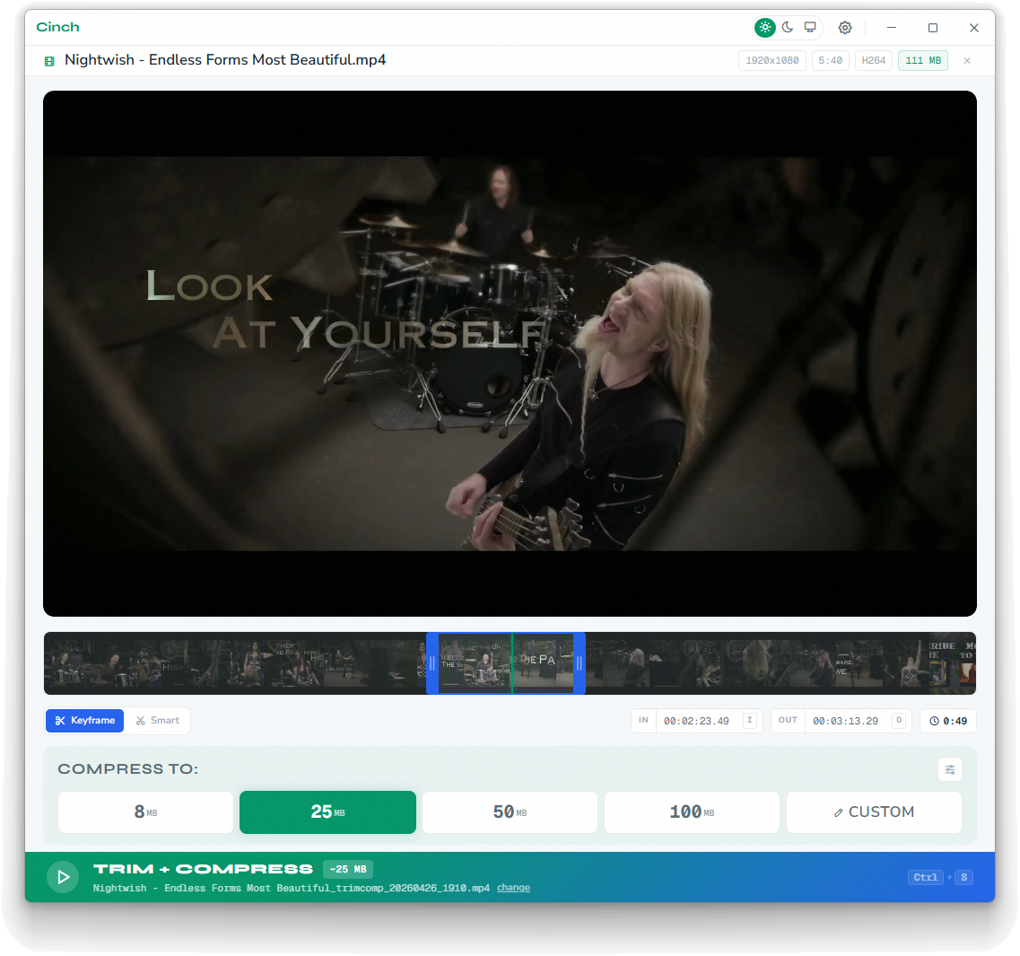Pick 50 MB compression target
1020x956 pixels.
tap(510, 812)
